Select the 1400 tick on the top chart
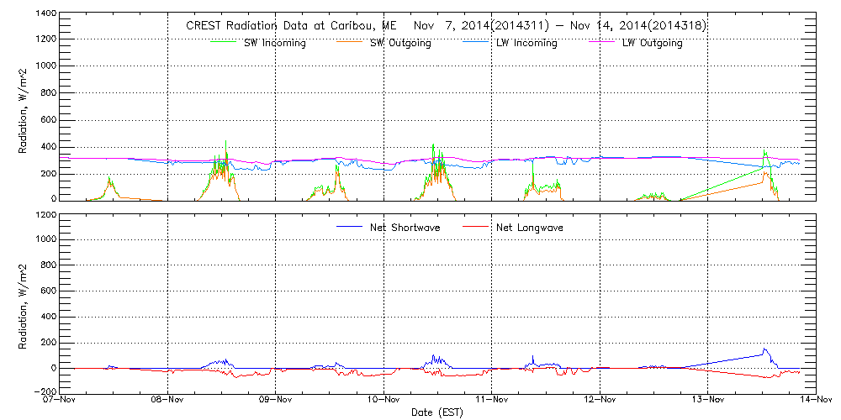This screenshot has width=841, height=420. [x=45, y=14]
